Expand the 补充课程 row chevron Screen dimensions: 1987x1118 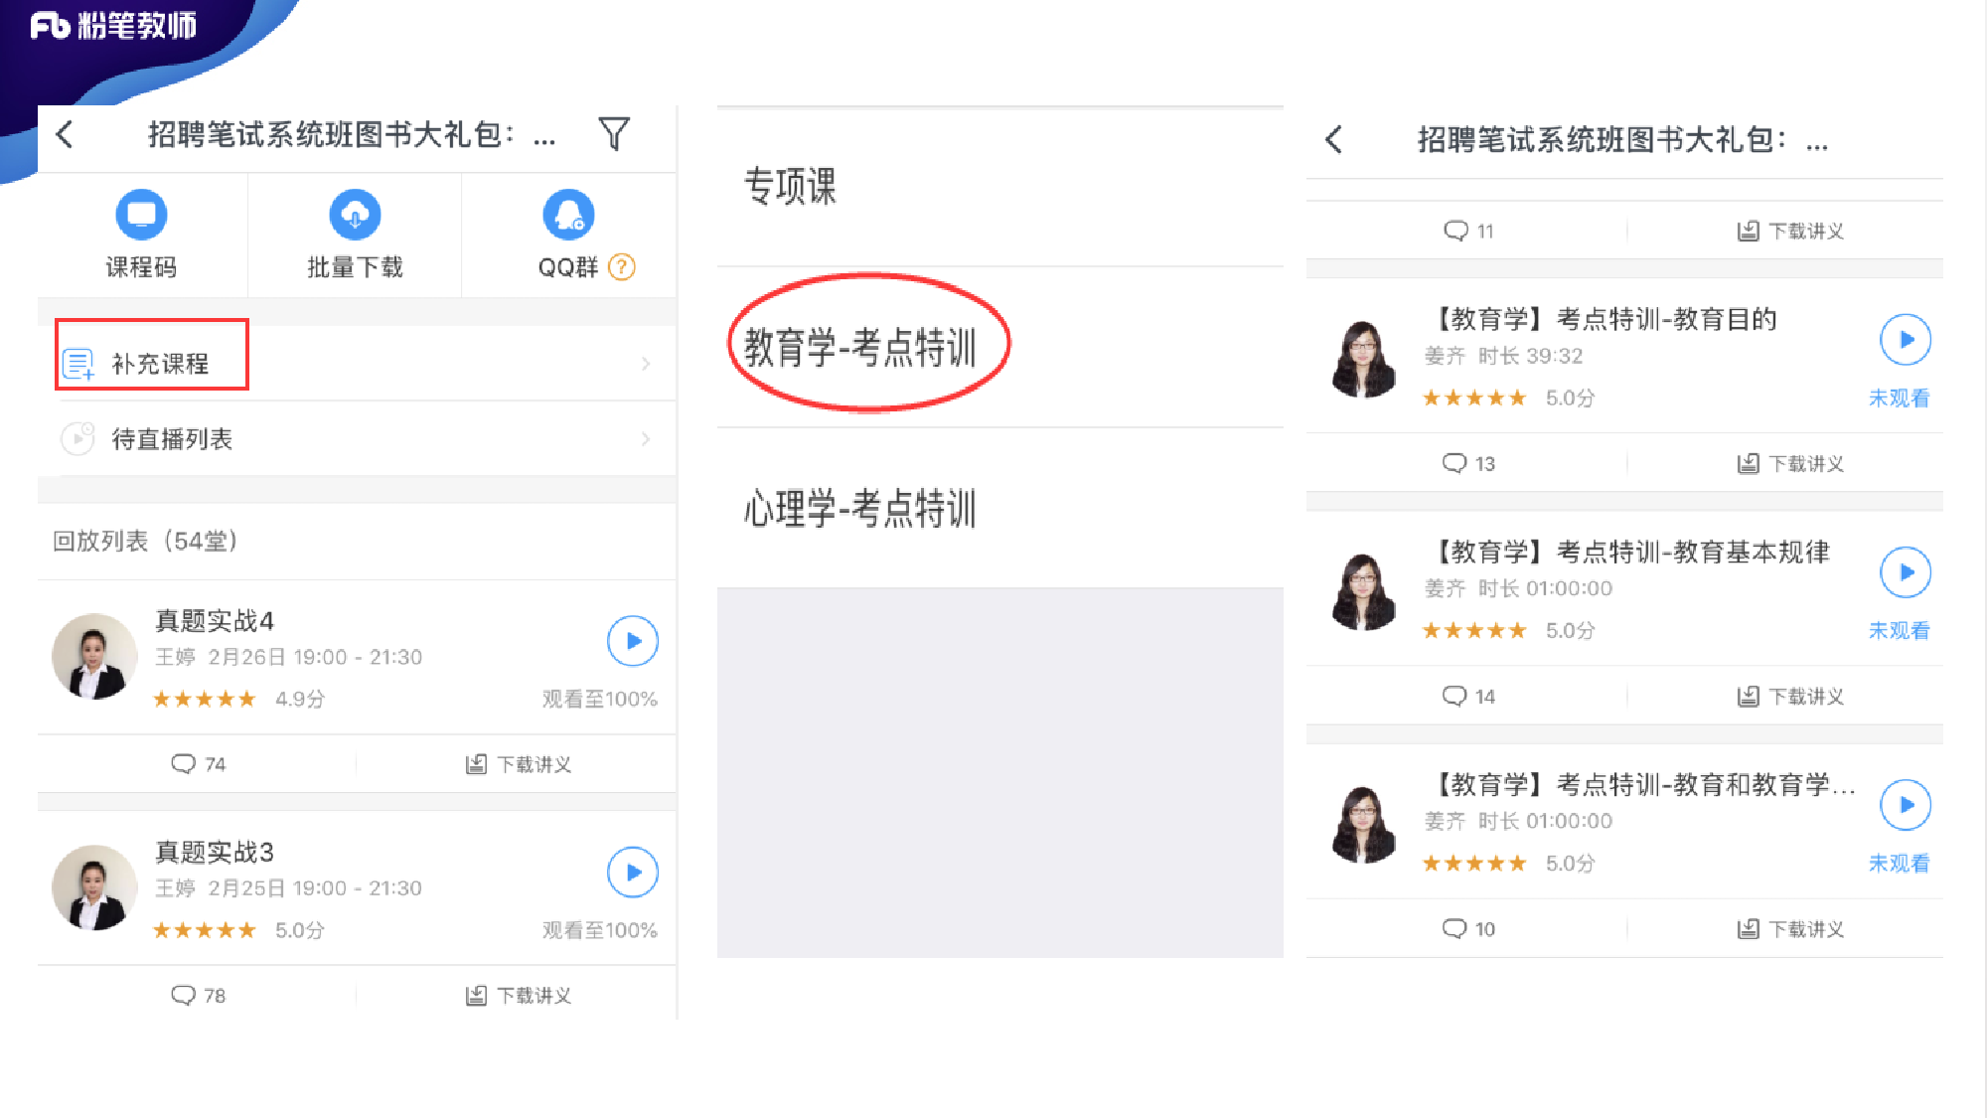[x=646, y=364]
